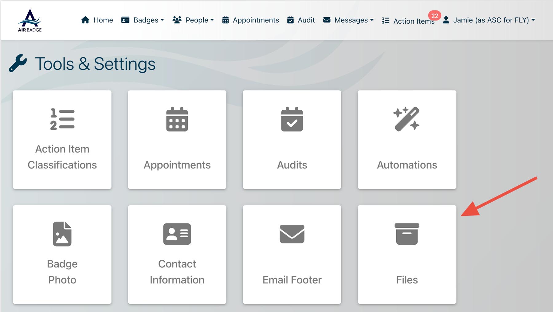Click the Automations magic wand icon
553x312 pixels.
point(406,119)
